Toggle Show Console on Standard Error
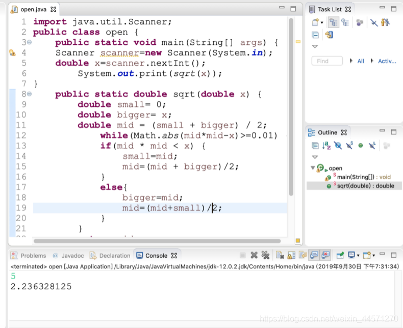The width and height of the screenshot is (403, 328). pos(325,255)
